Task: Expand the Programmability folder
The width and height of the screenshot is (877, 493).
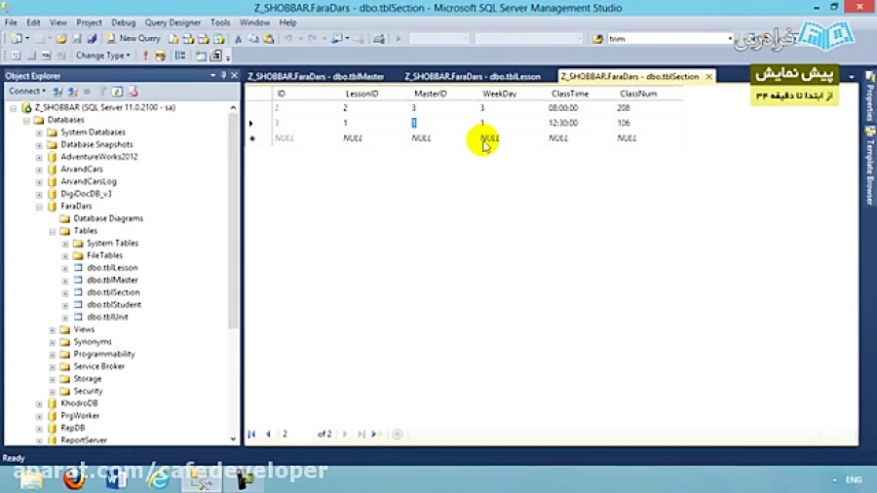Action: (x=52, y=355)
